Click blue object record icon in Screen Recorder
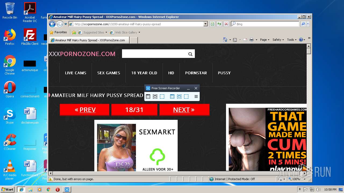Image resolution: width=344 pixels, height=193 pixels. pyautogui.click(x=179, y=96)
